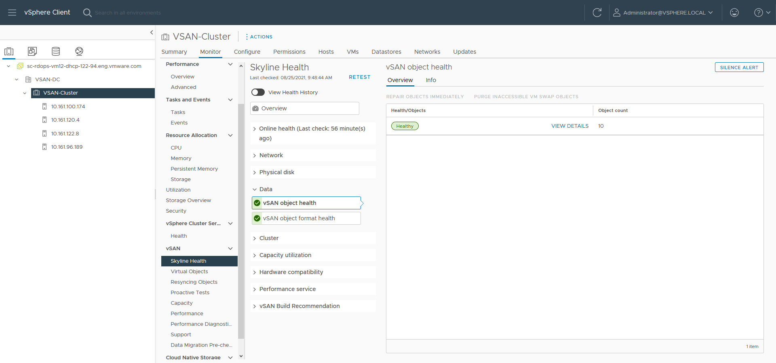Open the hamburger main menu
This screenshot has width=776, height=363.
point(12,13)
